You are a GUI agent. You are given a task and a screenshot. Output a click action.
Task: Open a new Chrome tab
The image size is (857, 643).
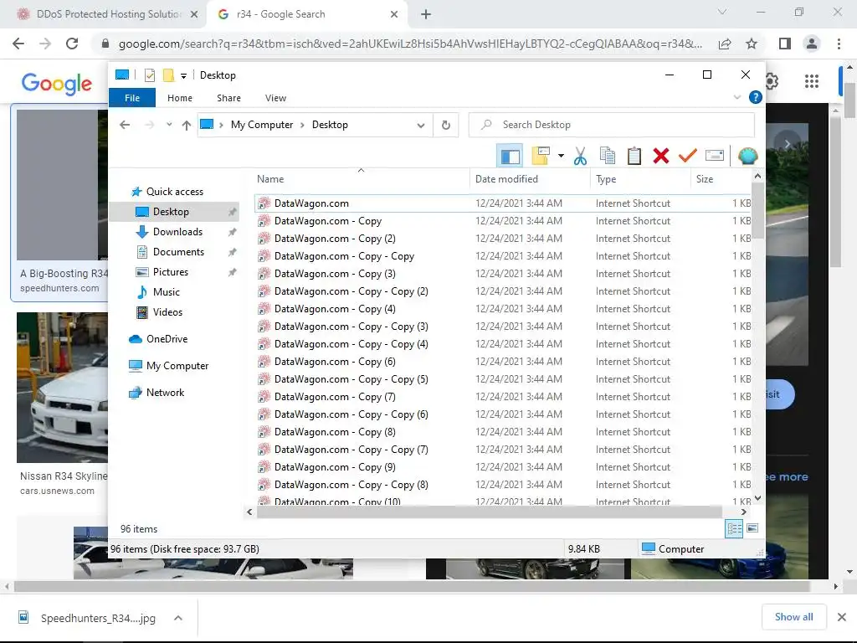point(426,14)
